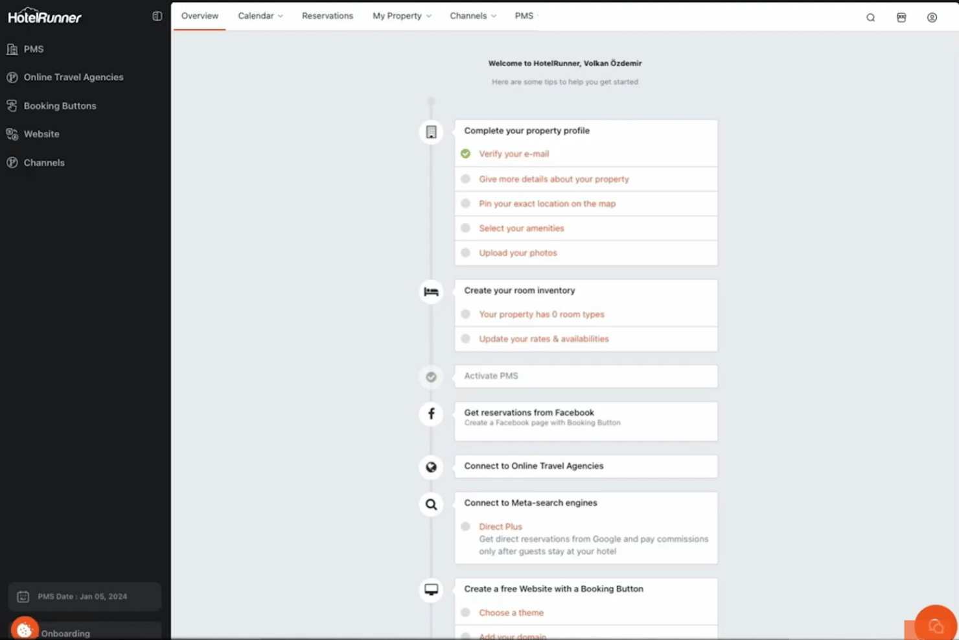This screenshot has width=959, height=640.
Task: Click circle beside Give more details about property
Action: [465, 179]
